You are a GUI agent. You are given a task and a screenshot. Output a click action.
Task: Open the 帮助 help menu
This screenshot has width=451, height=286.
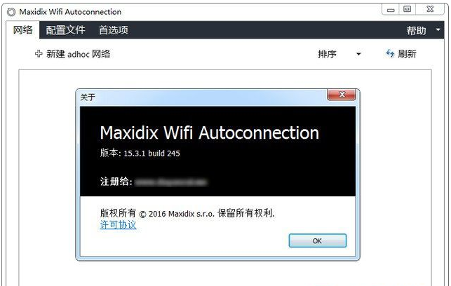[416, 30]
